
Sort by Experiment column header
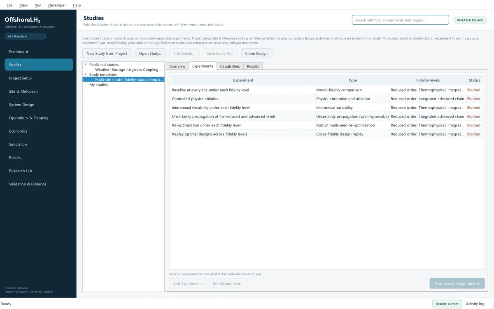[243, 80]
